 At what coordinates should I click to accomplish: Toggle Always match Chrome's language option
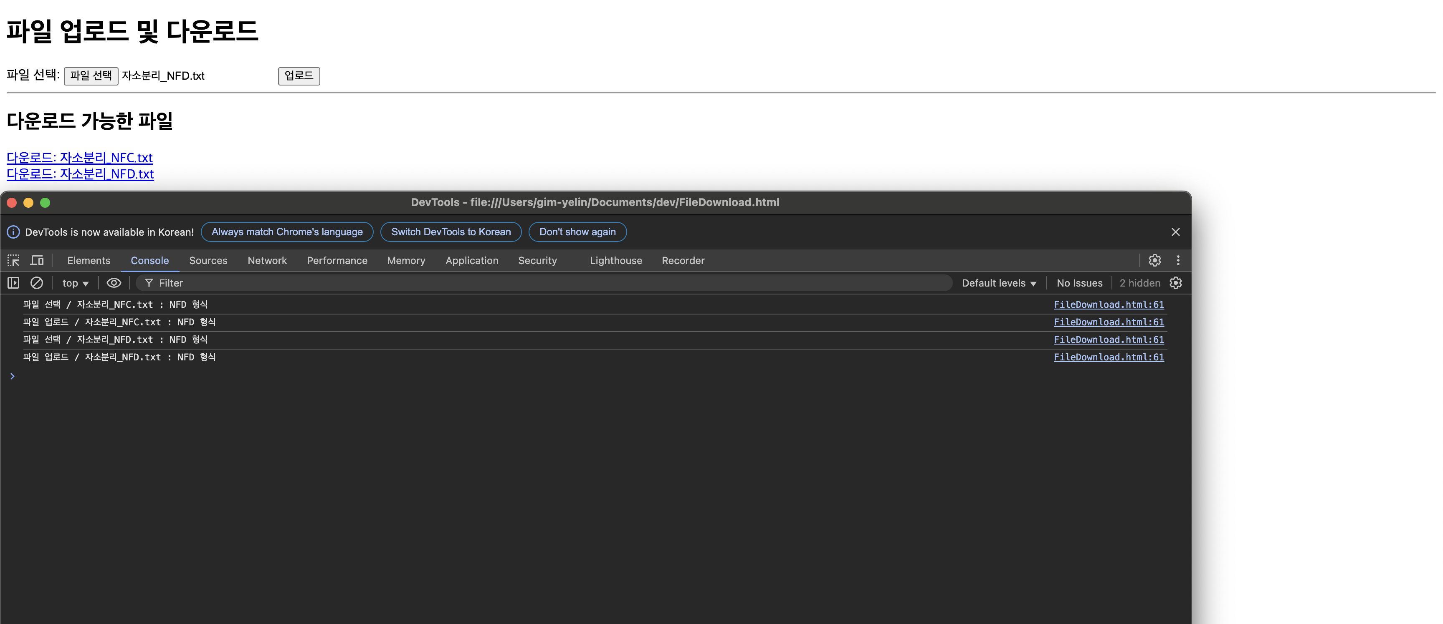coord(287,231)
